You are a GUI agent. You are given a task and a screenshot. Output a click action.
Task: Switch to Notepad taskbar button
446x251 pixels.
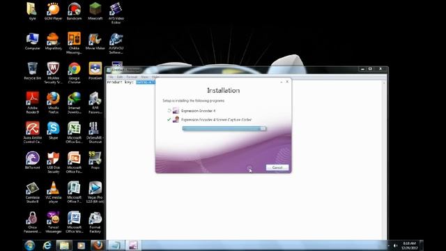coord(116,245)
